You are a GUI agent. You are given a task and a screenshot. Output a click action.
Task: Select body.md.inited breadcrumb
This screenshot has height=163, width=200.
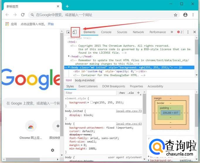pyautogui.click(x=85, y=80)
